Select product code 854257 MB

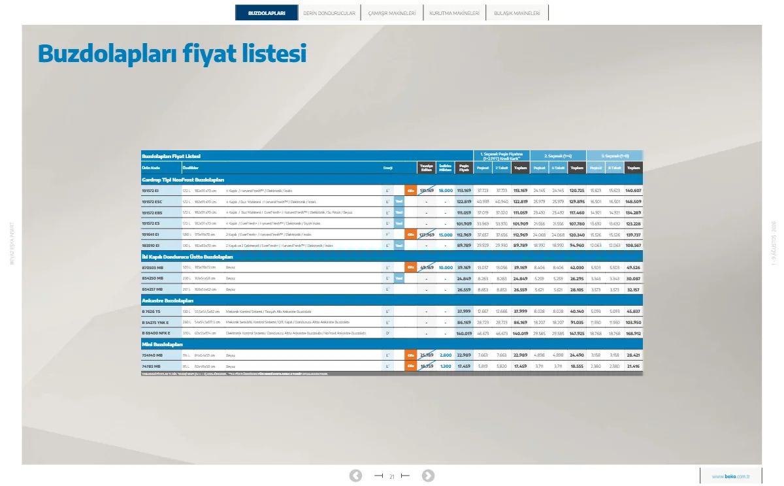pyautogui.click(x=152, y=289)
